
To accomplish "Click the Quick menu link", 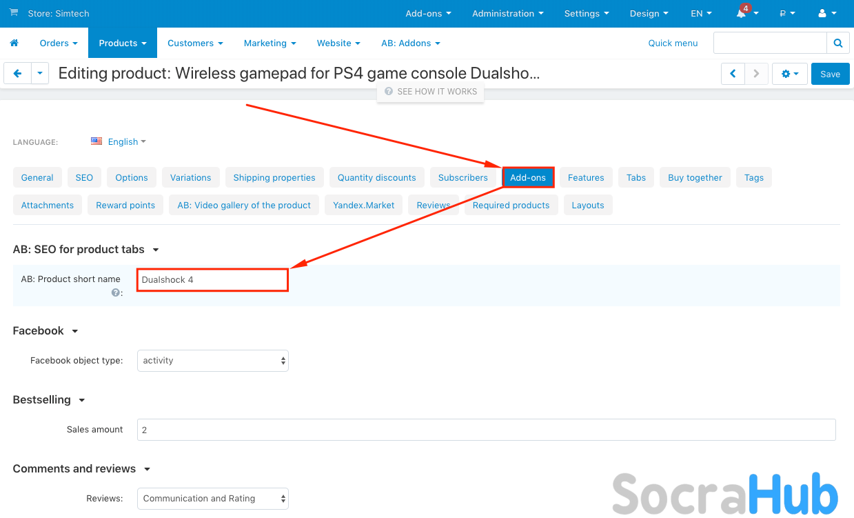I will [x=673, y=43].
